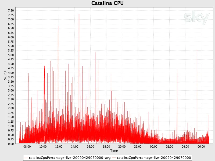Select the 6.50 y-axis tick label
The width and height of the screenshot is (215, 161).
click(x=11, y=28)
